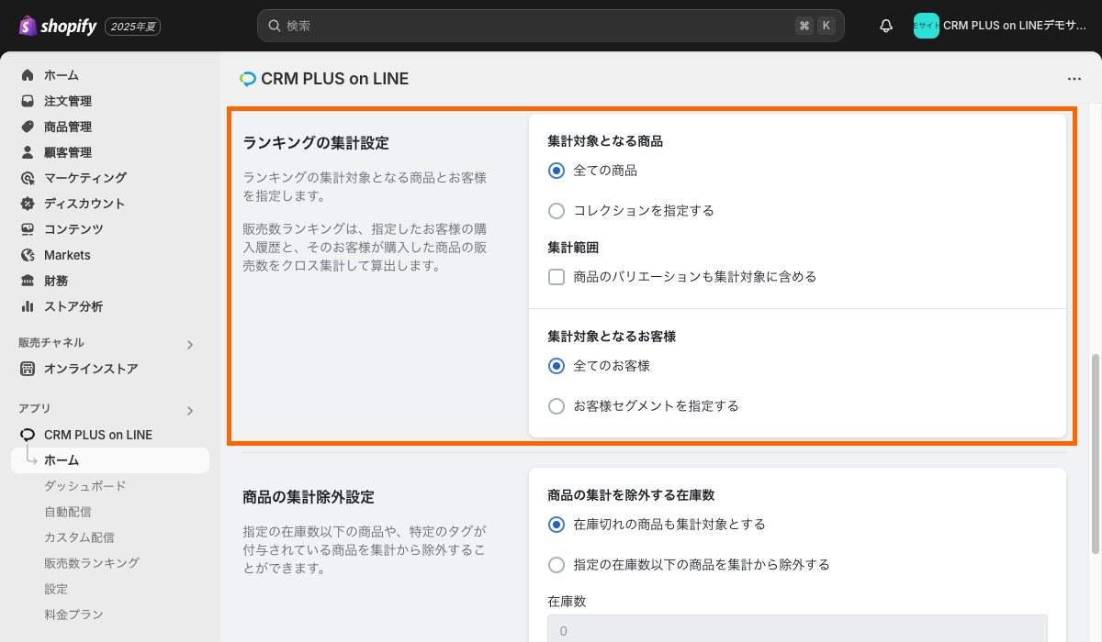This screenshot has height=642, width=1102.
Task: Click the 在庫数 input field
Action: [x=797, y=630]
